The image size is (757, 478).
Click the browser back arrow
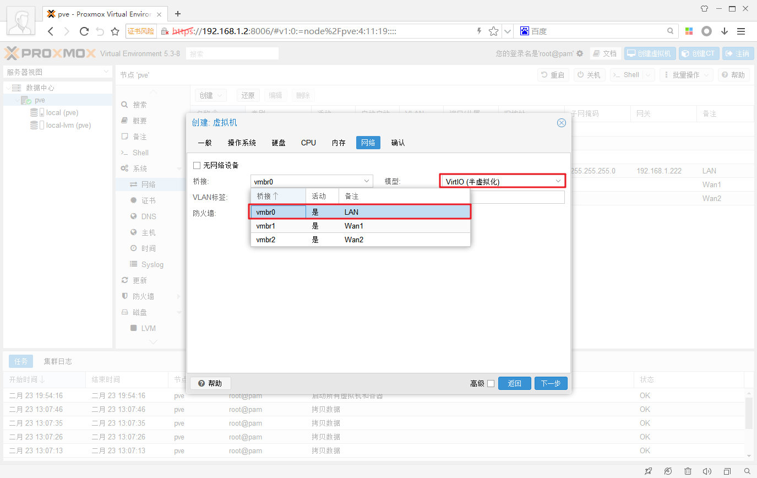coord(51,31)
